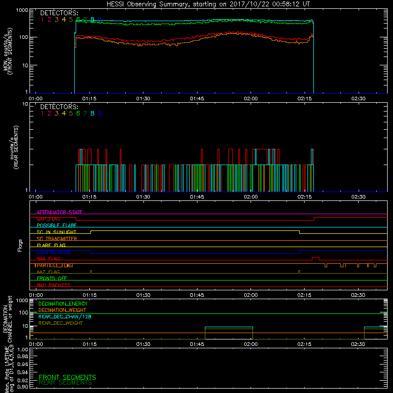
Task: Click blue detector 9 in rear-segments legend
Action: click(x=100, y=113)
